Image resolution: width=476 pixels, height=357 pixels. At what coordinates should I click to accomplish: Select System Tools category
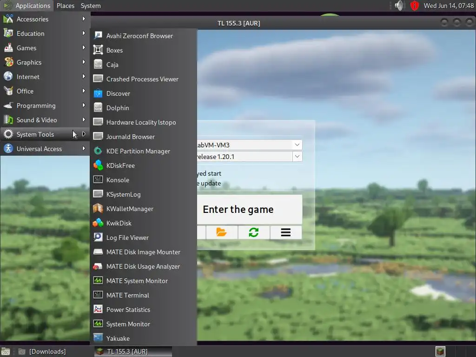(x=45, y=134)
